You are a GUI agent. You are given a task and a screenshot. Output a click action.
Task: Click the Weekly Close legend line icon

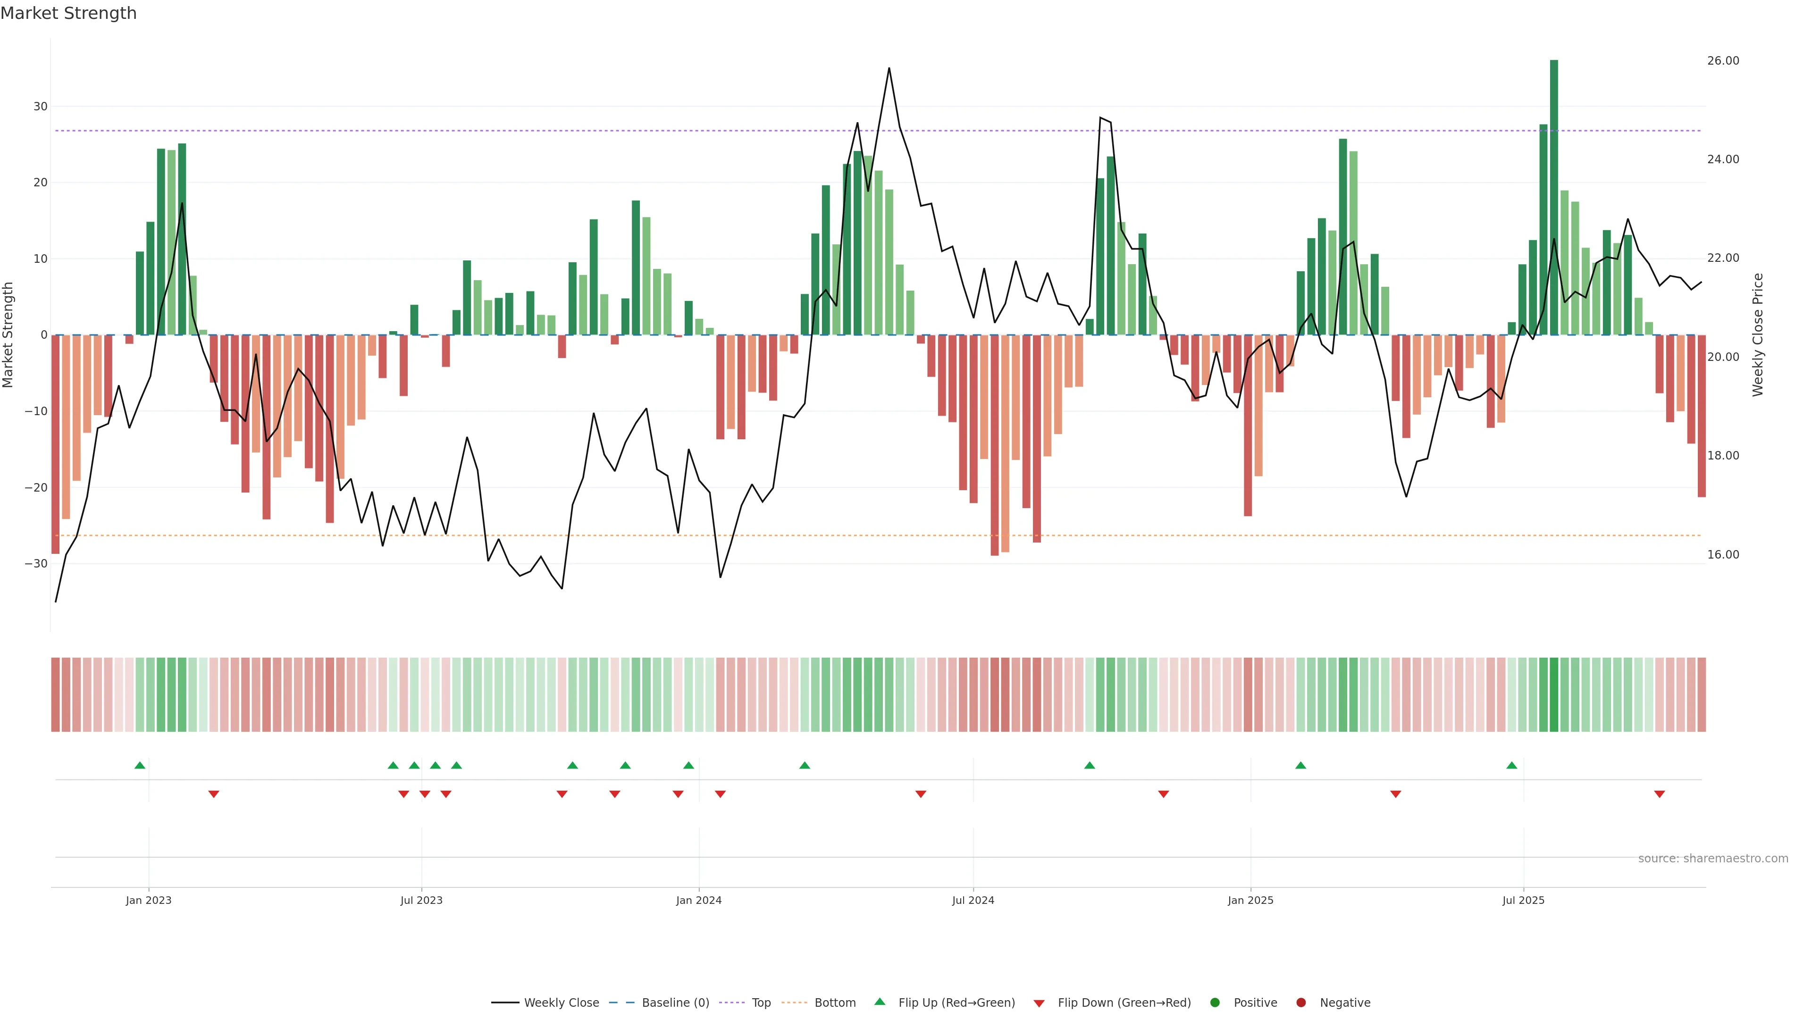(505, 1003)
